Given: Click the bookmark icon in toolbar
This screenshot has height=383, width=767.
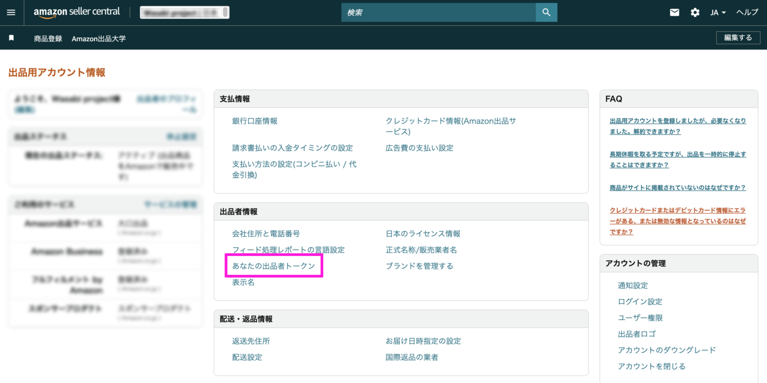Looking at the screenshot, I should point(11,38).
